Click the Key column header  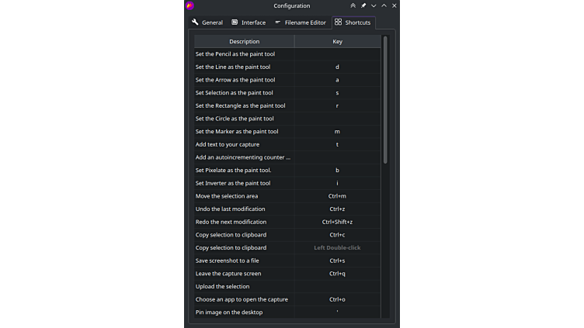[x=337, y=41]
